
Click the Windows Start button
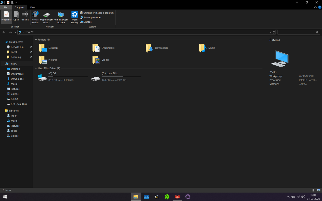[5, 197]
